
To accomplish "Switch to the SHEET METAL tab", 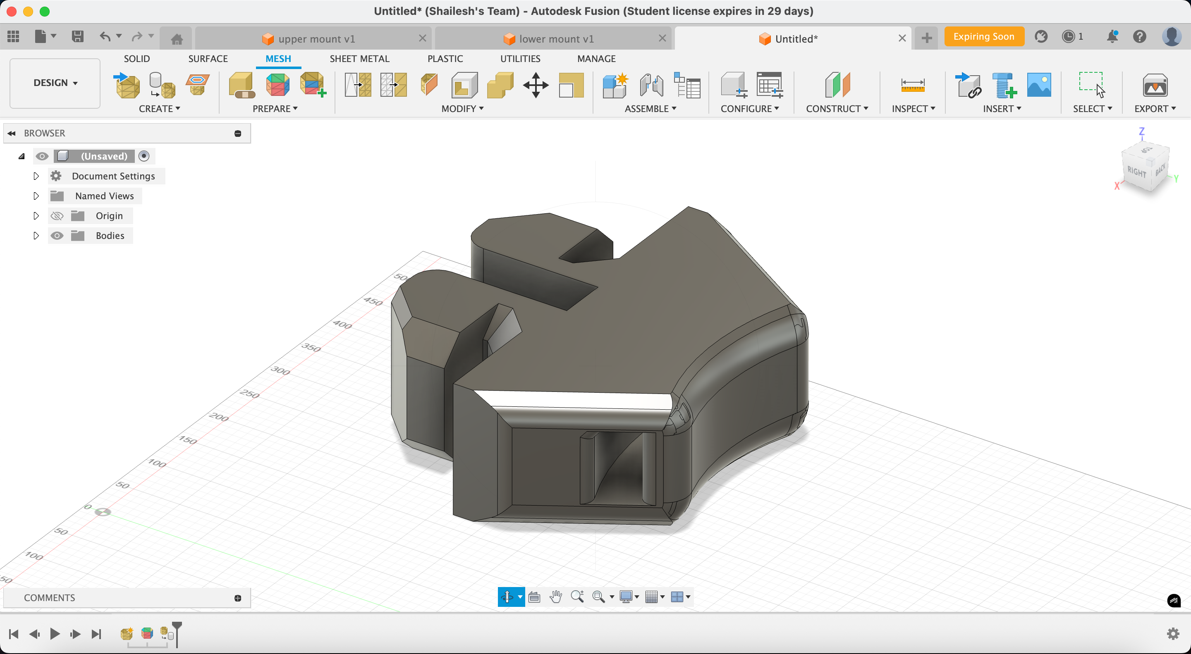I will pyautogui.click(x=359, y=59).
